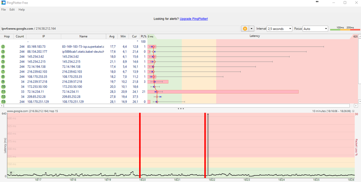
Task: Select the hop 12 green circle icon
Action: [x=3, y=97]
